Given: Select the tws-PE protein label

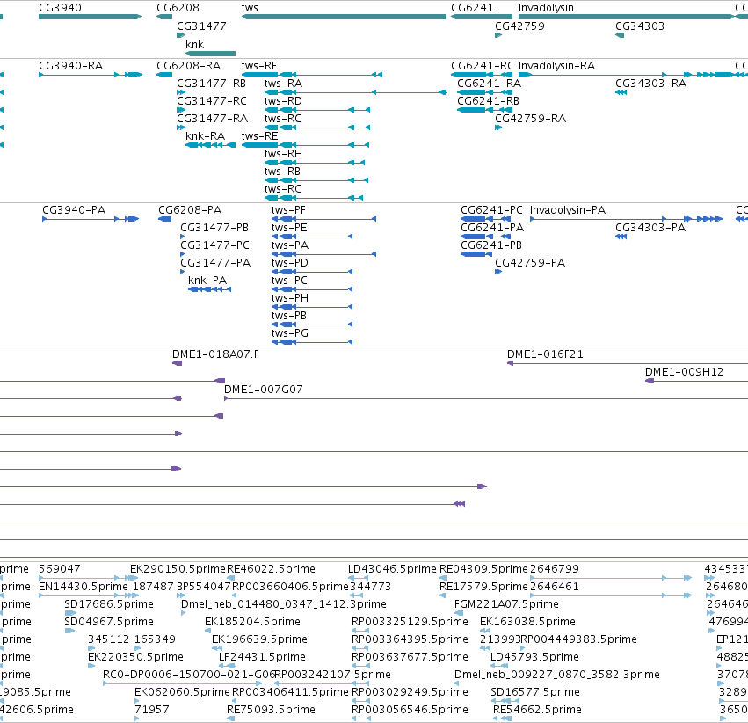Looking at the screenshot, I should (289, 228).
